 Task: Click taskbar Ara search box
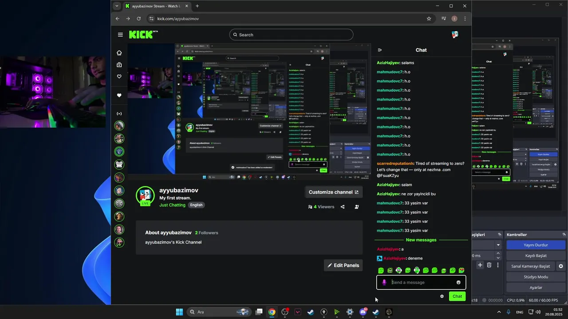click(x=219, y=312)
